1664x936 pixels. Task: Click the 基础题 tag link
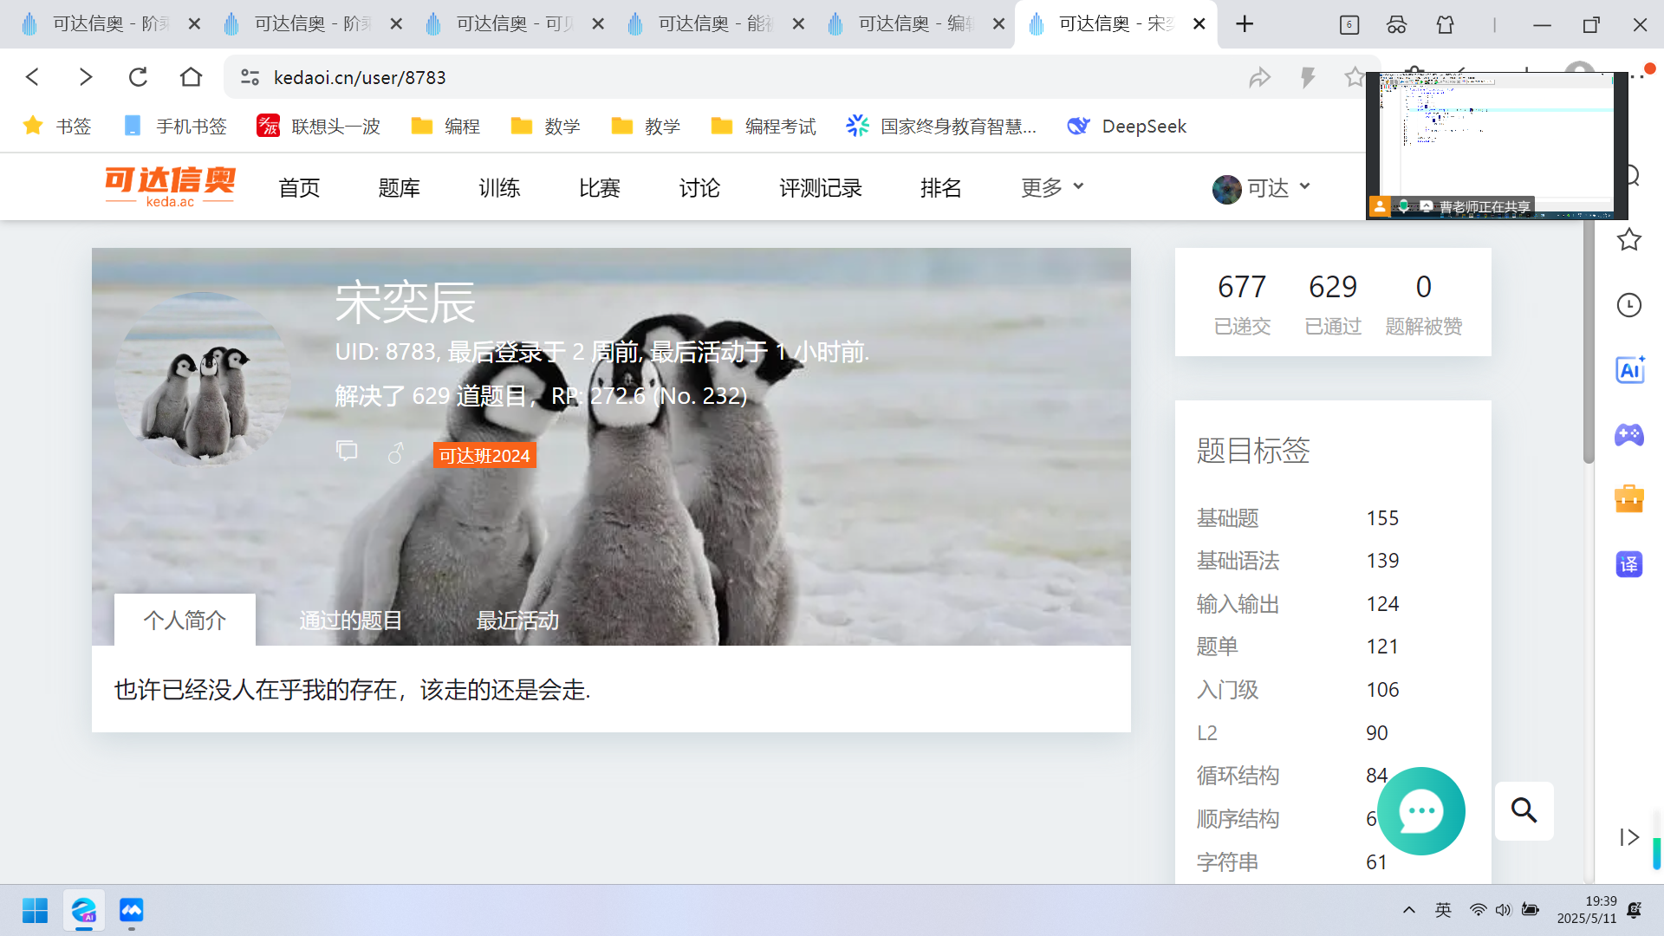[1227, 518]
